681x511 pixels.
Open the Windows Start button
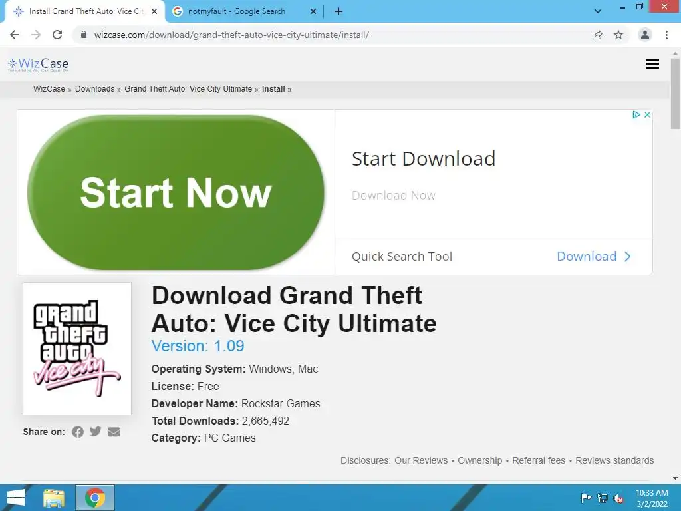tap(16, 498)
